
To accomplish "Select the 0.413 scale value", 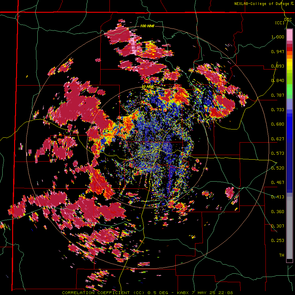I will [x=278, y=197].
